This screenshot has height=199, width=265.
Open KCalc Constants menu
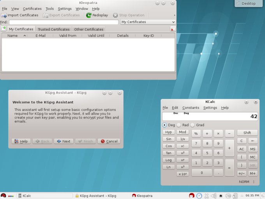click(x=191, y=108)
